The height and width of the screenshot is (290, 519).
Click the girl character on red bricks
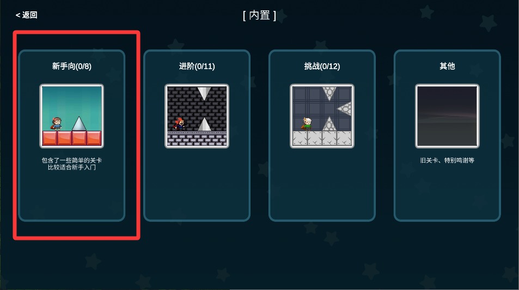click(x=57, y=124)
